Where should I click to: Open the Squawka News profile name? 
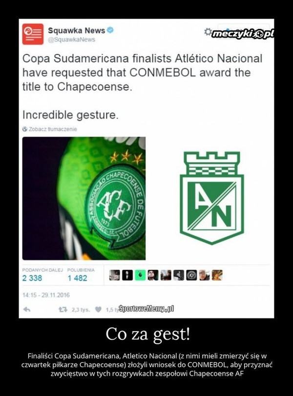[77, 30]
